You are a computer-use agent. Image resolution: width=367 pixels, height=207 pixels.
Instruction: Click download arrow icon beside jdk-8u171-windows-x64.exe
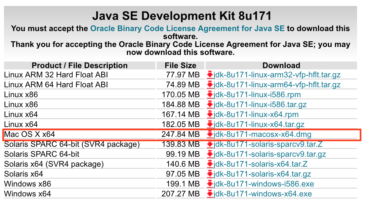pos(210,194)
